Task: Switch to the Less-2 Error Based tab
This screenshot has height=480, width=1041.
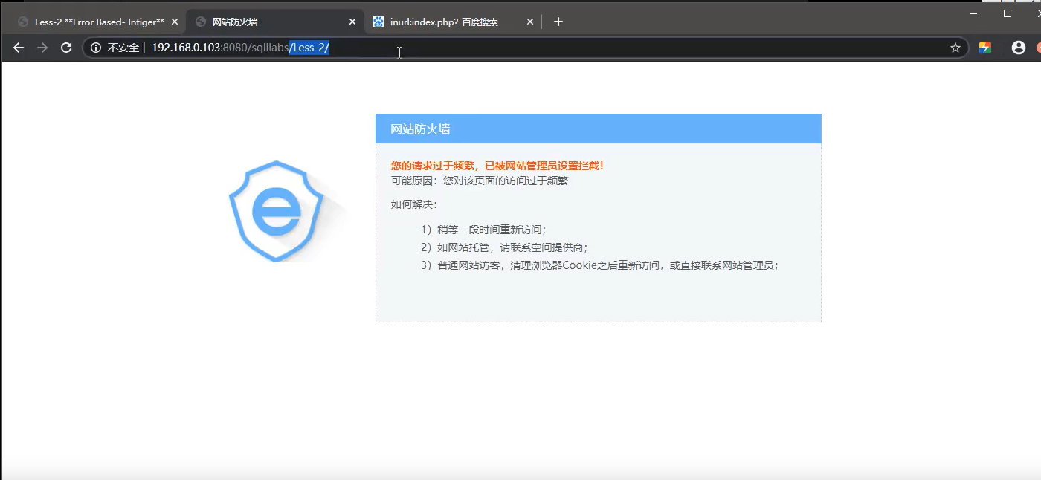Action: pyautogui.click(x=97, y=22)
